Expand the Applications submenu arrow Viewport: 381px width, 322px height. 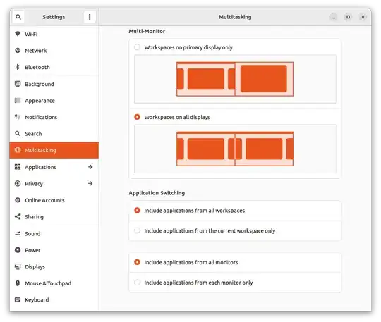click(x=90, y=167)
